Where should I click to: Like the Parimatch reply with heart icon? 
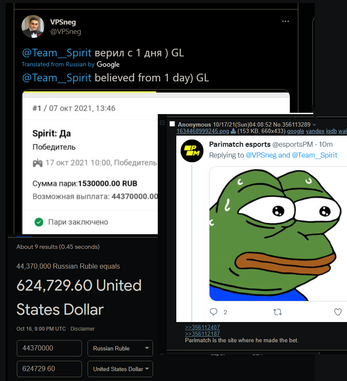[x=338, y=312]
